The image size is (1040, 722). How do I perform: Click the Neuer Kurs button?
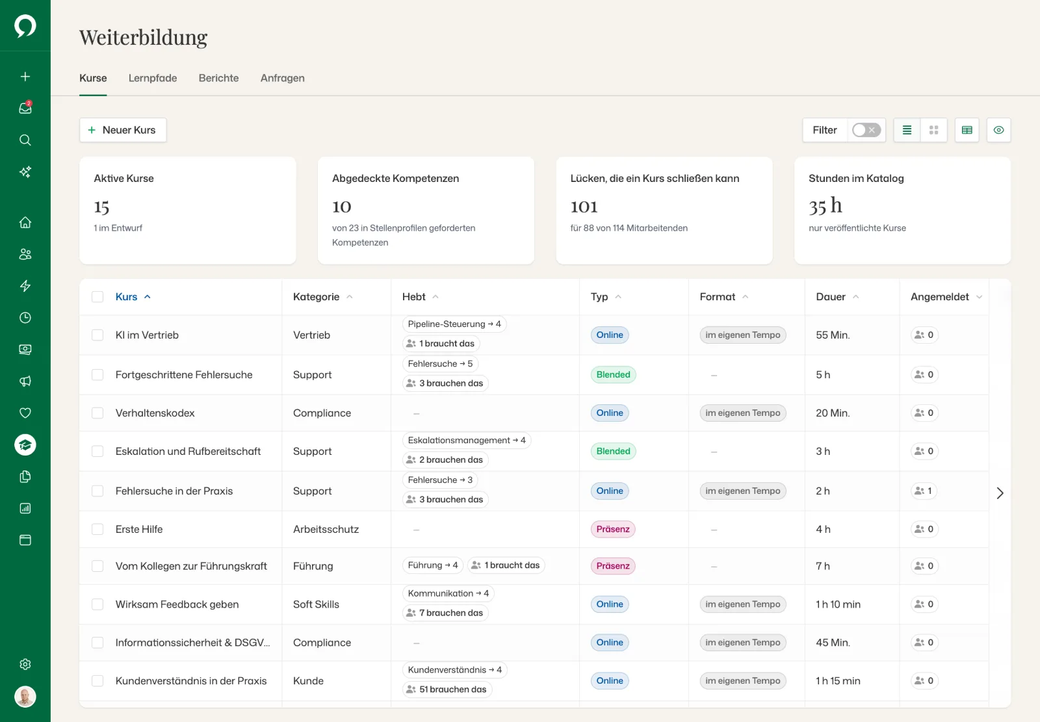click(123, 130)
